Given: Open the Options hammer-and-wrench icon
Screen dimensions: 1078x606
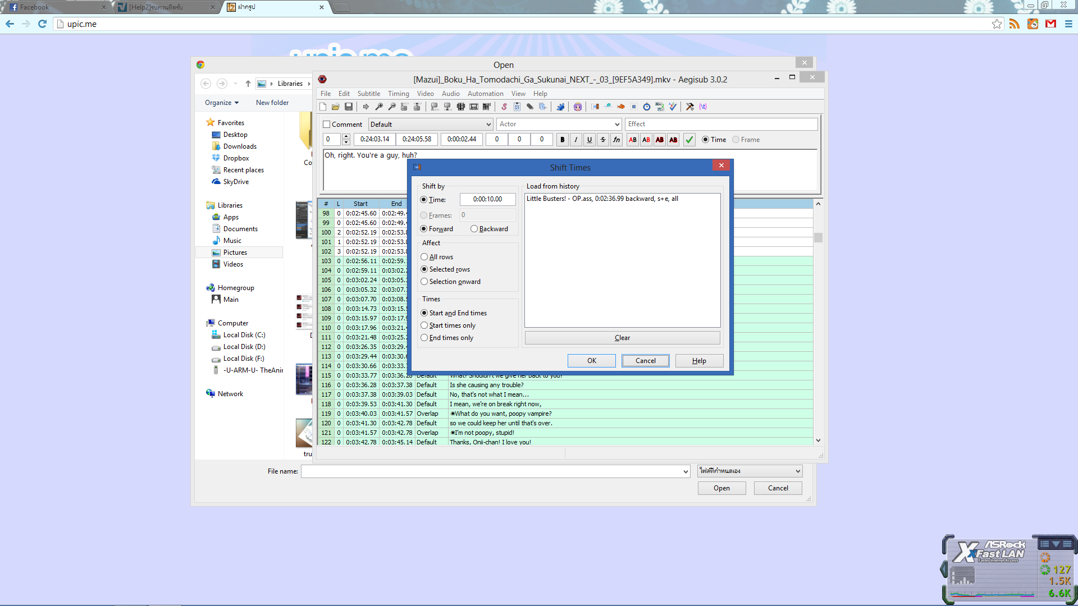Looking at the screenshot, I should pyautogui.click(x=690, y=107).
